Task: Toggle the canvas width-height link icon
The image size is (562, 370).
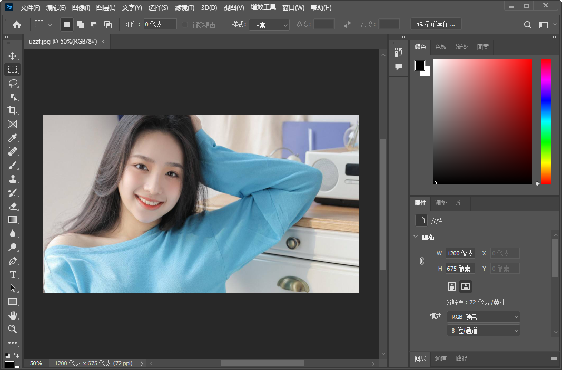Action: pos(422,261)
